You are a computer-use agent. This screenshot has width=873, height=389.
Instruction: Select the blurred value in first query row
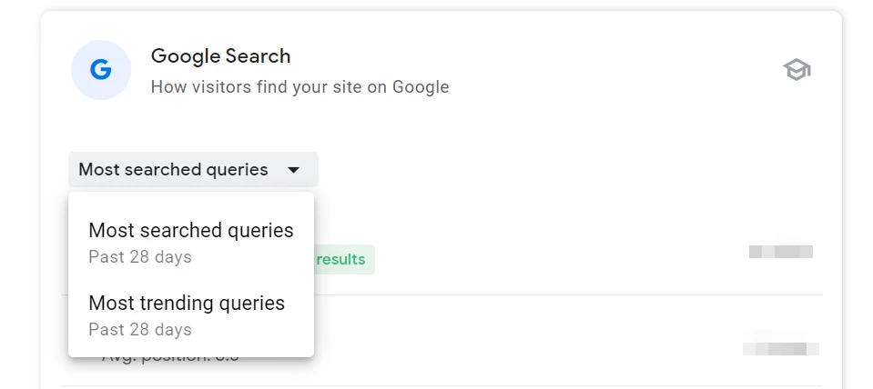(x=780, y=252)
